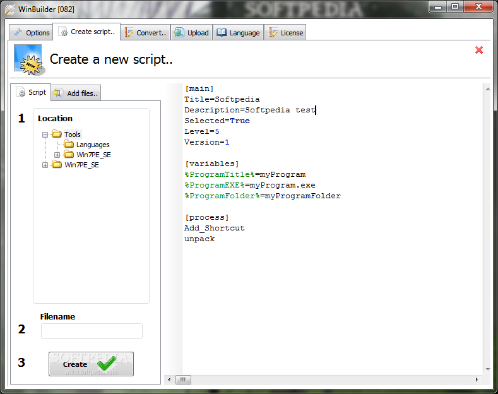The height and width of the screenshot is (394, 498).
Task: Minimize the WinBuilder window
Action: [x=438, y=7]
